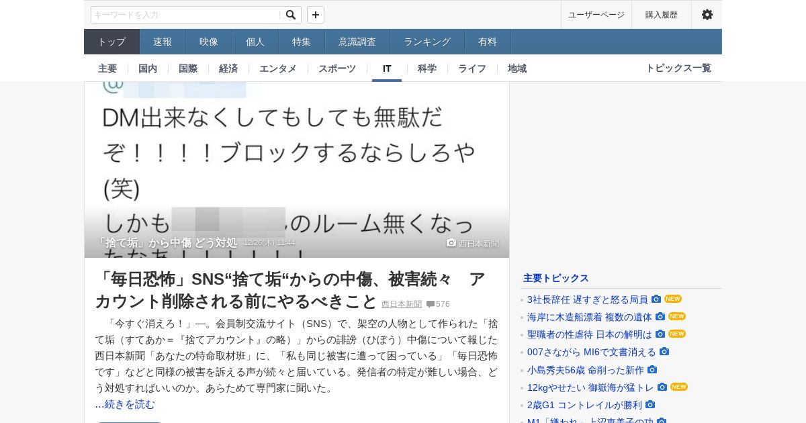Click camera icon beside 12kgやせたい headline
The width and height of the screenshot is (806, 423).
pyautogui.click(x=662, y=387)
